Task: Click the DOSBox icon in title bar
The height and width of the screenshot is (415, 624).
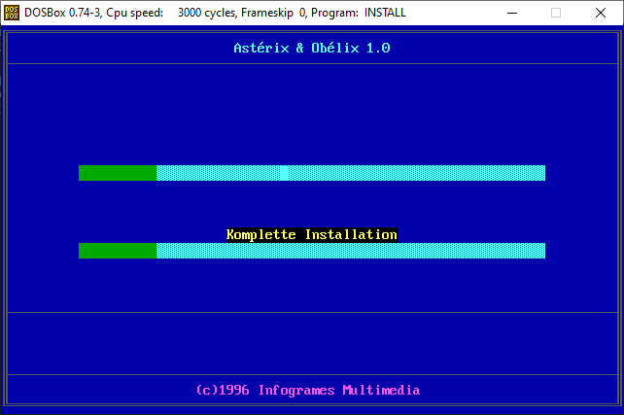Action: click(x=14, y=13)
